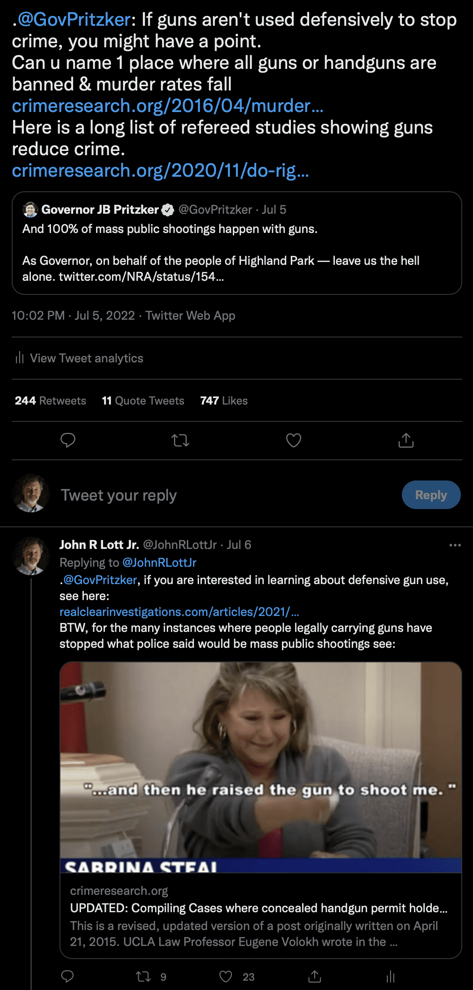Open the crimeresearch.org link preview image

[261, 767]
